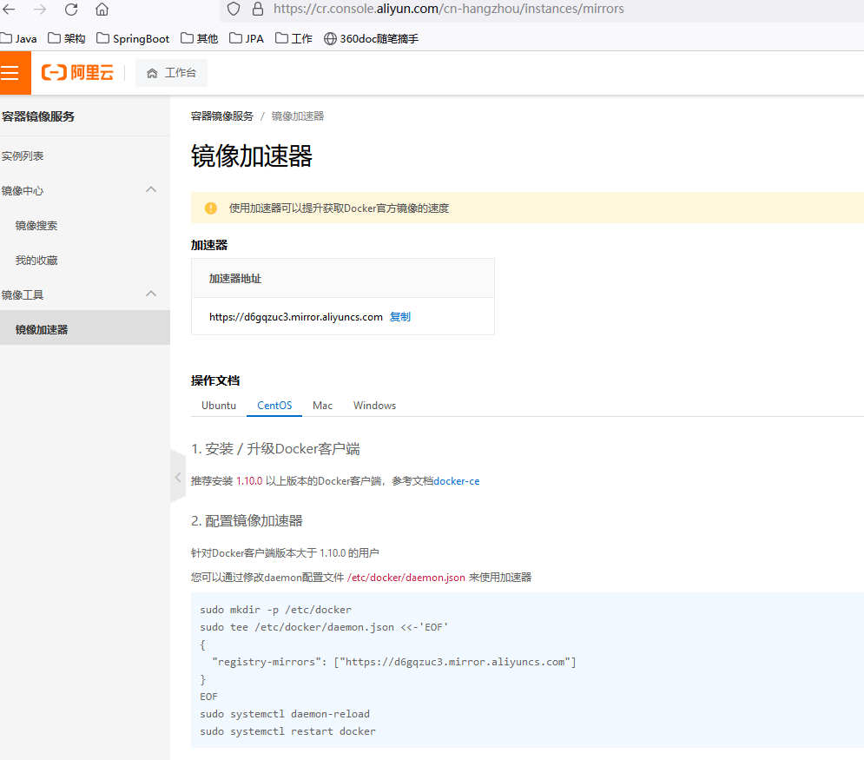Image resolution: width=864 pixels, height=760 pixels.
Task: Click 镜像中心 sidebar section label
Action: (x=23, y=191)
